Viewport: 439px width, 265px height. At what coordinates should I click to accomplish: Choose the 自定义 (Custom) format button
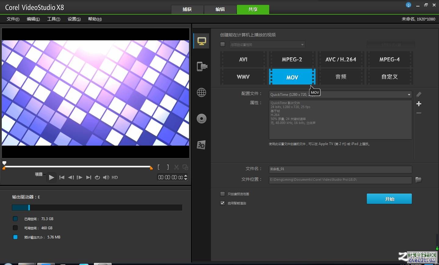click(x=390, y=77)
